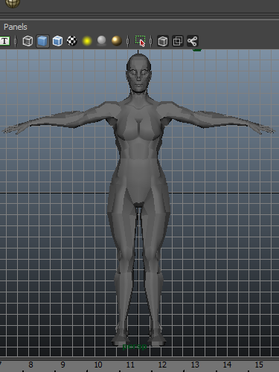Enable Shadows gray sphere icon
This screenshot has height=372, width=279.
pyautogui.click(x=101, y=41)
